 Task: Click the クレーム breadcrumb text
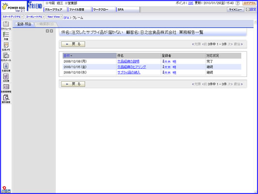[78, 18]
